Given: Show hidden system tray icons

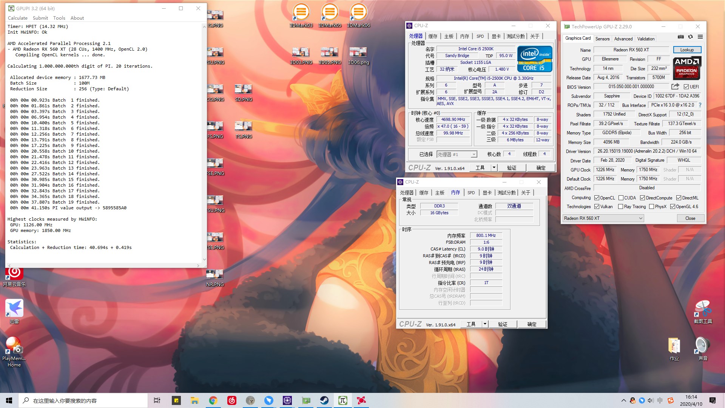Looking at the screenshot, I should 623,400.
